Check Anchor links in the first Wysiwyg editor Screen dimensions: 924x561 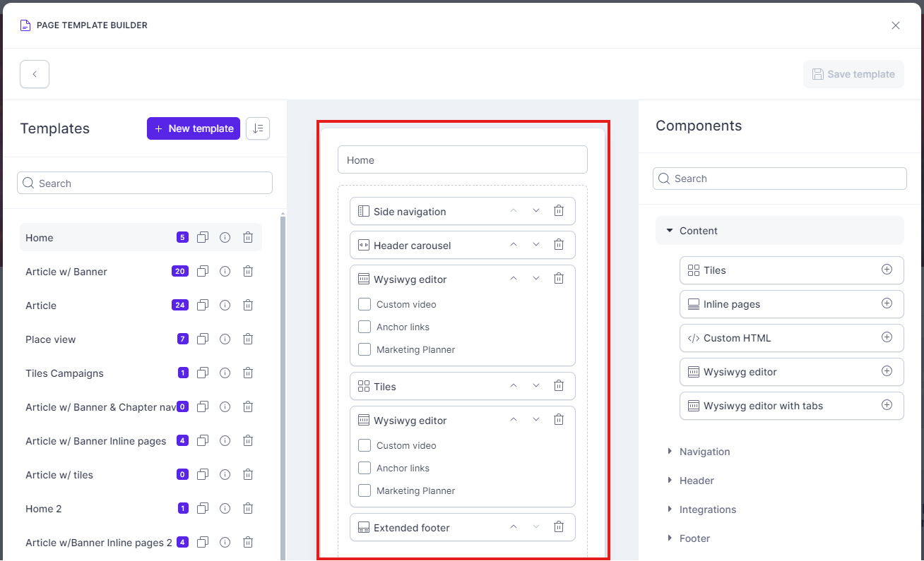[x=365, y=327]
